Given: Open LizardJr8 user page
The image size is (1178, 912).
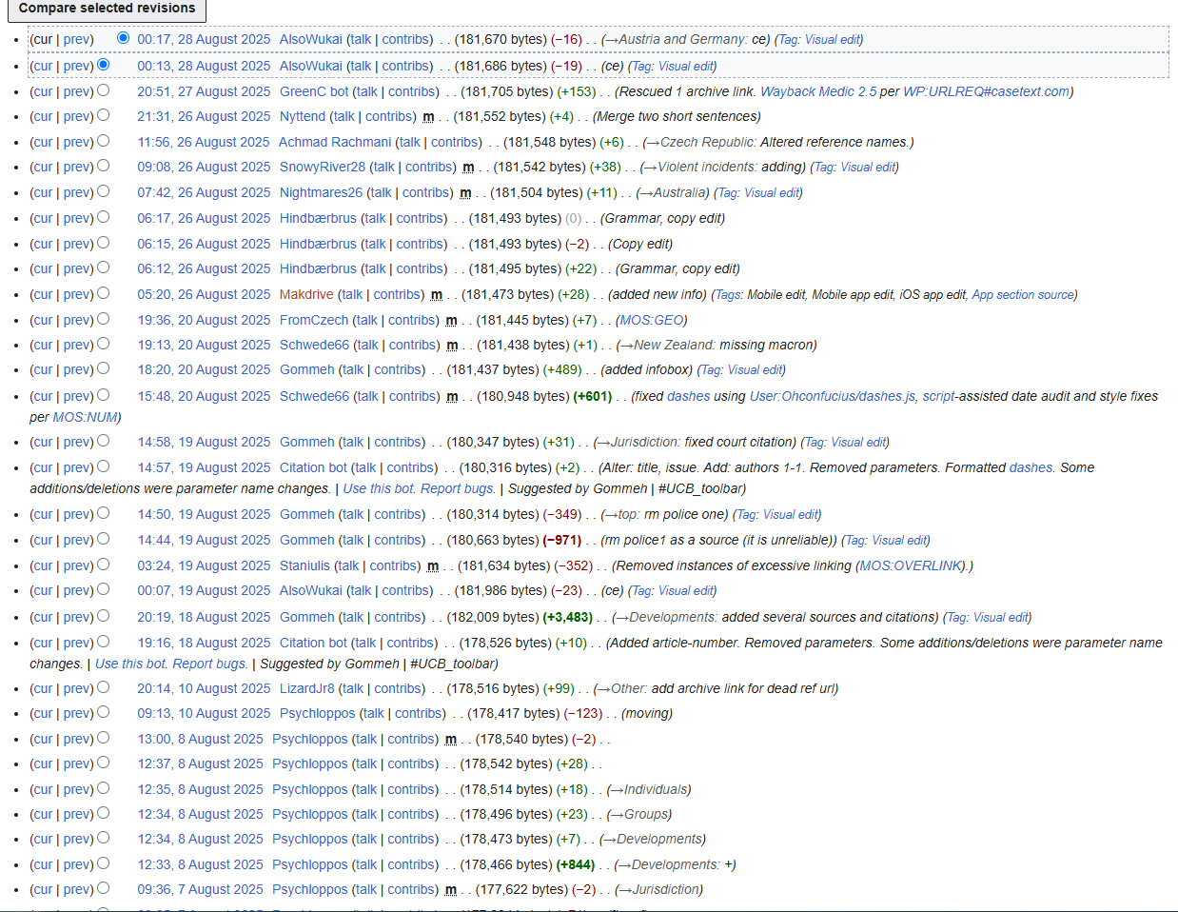Looking at the screenshot, I should [307, 688].
